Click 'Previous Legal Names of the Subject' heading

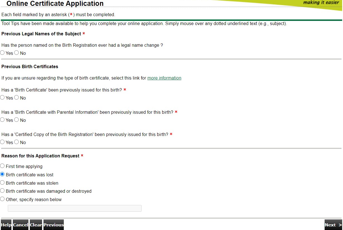click(41, 34)
